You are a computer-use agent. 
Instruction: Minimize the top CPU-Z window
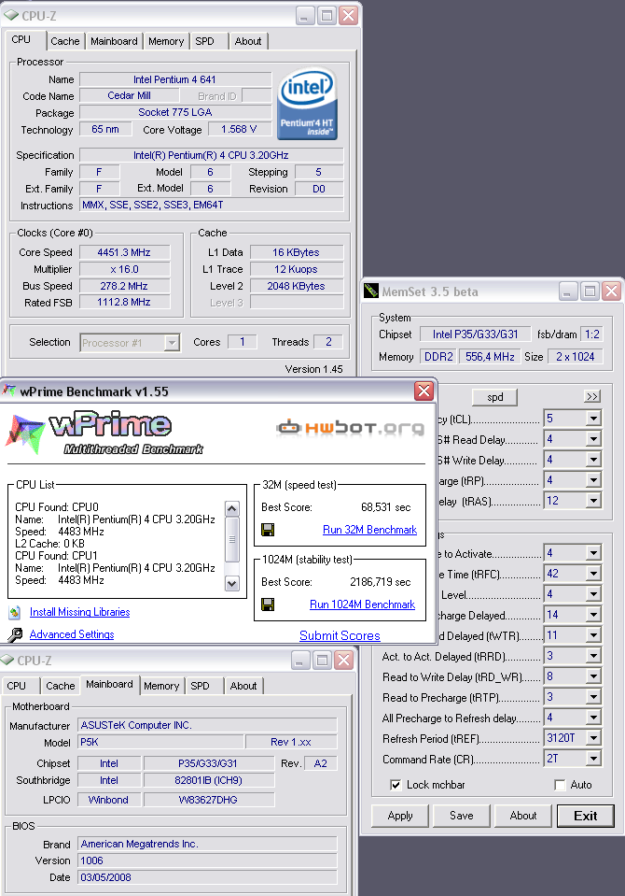tap(305, 16)
